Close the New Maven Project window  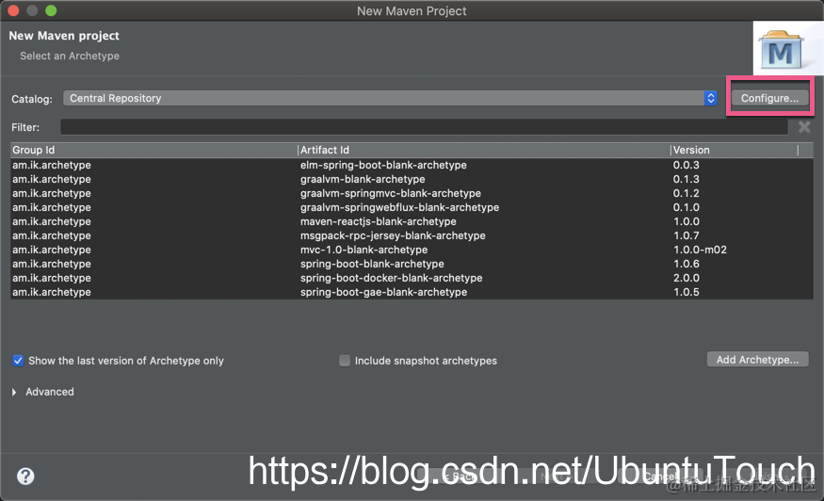pyautogui.click(x=14, y=10)
